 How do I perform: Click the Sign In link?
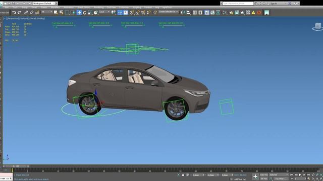[x=274, y=4]
